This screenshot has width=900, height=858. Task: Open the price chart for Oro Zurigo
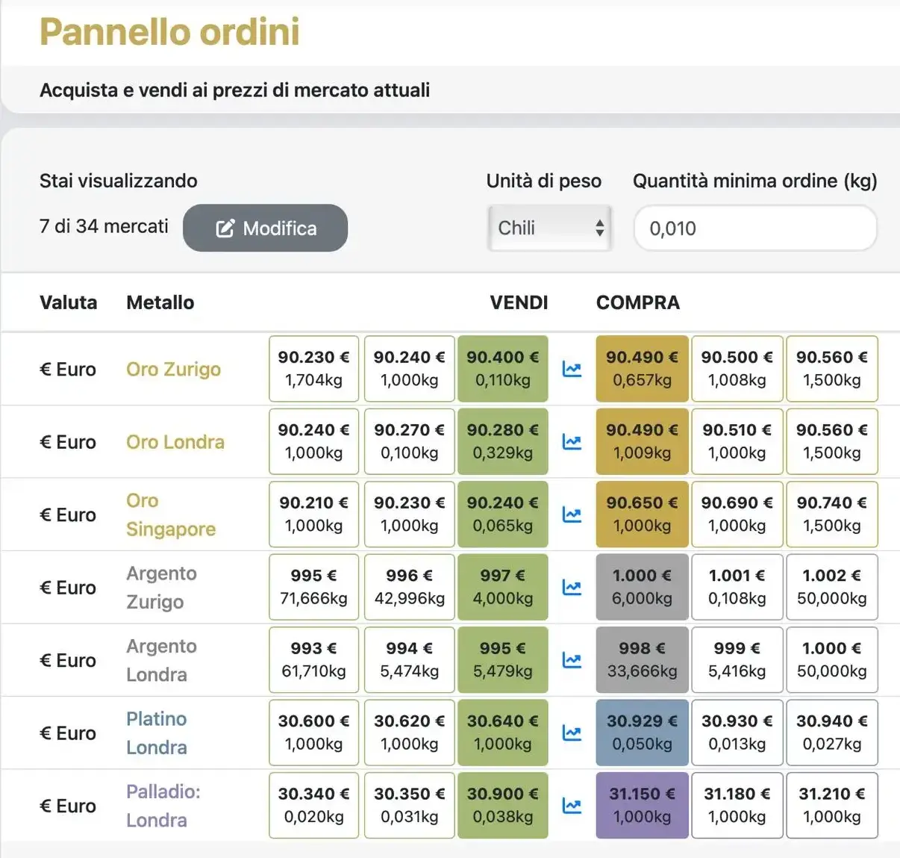coord(572,369)
